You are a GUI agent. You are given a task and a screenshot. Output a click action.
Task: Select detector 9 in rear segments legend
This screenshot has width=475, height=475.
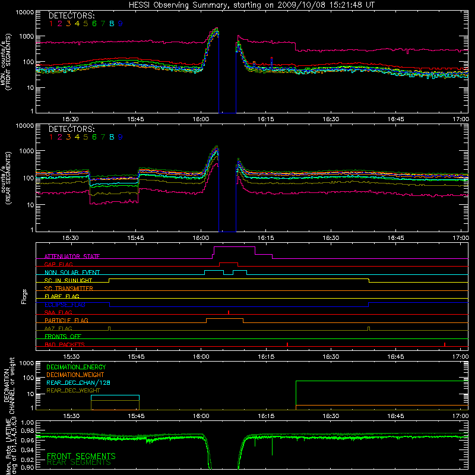tap(121, 137)
